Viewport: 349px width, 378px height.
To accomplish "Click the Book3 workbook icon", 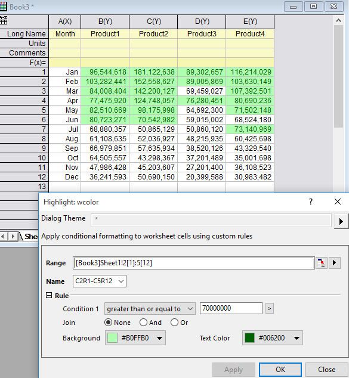I will (x=3, y=7).
